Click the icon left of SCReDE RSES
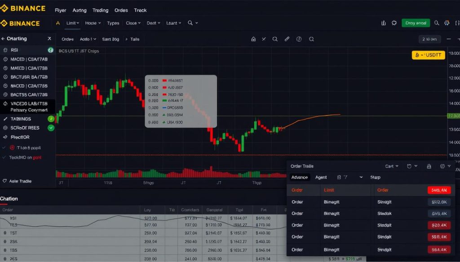The height and width of the screenshot is (262, 460). [5, 128]
